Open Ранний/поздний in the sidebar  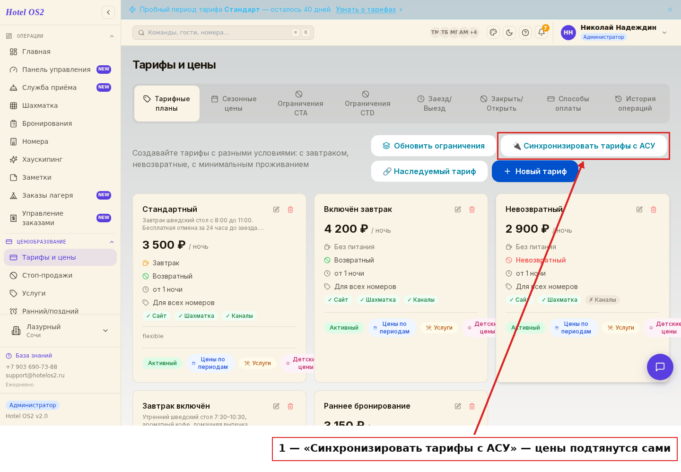coord(60,310)
